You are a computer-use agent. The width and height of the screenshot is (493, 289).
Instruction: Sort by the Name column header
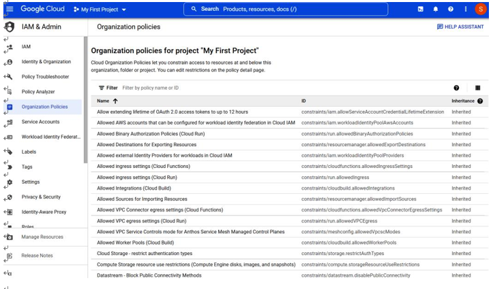103,101
